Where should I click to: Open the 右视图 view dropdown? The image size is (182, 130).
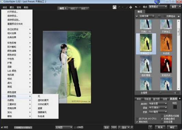[64, 127]
